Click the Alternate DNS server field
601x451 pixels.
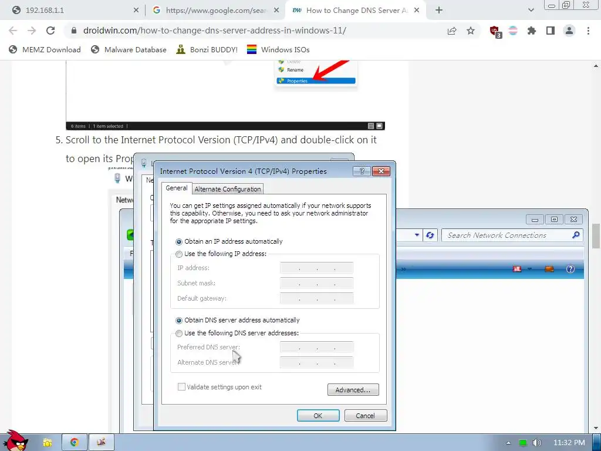pyautogui.click(x=316, y=362)
